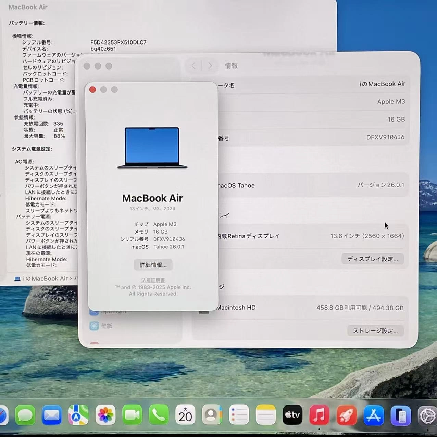Viewport: 437px width, 437px height.
Task: Go forward in the Settings window
Action: pyautogui.click(x=210, y=66)
